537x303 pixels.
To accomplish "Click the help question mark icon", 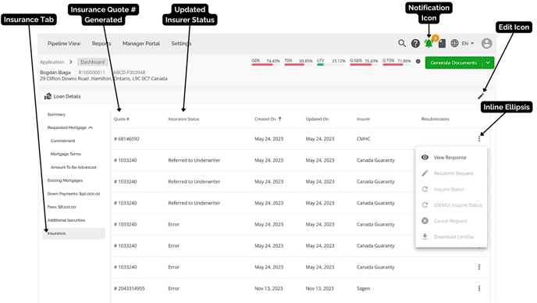I will [415, 44].
